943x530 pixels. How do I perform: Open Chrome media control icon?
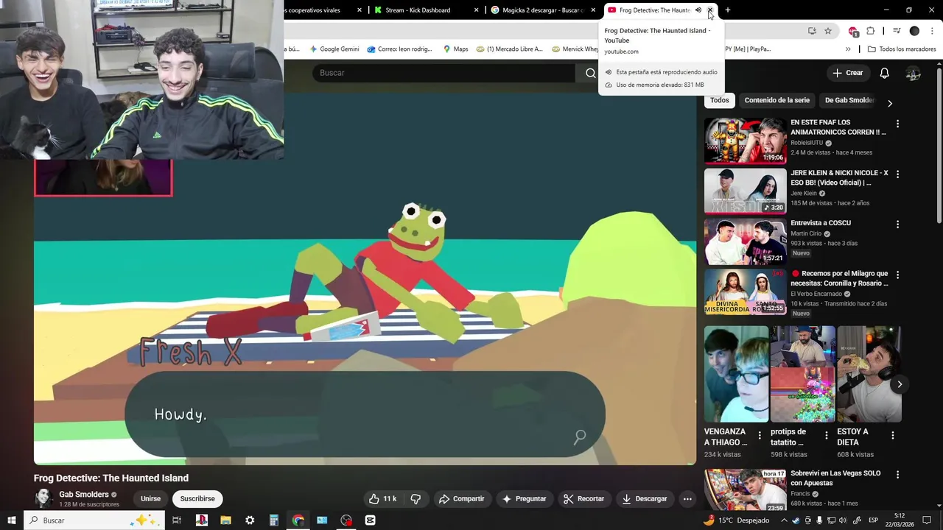pyautogui.click(x=897, y=31)
